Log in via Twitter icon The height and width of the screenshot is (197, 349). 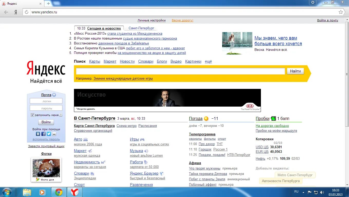[49, 134]
